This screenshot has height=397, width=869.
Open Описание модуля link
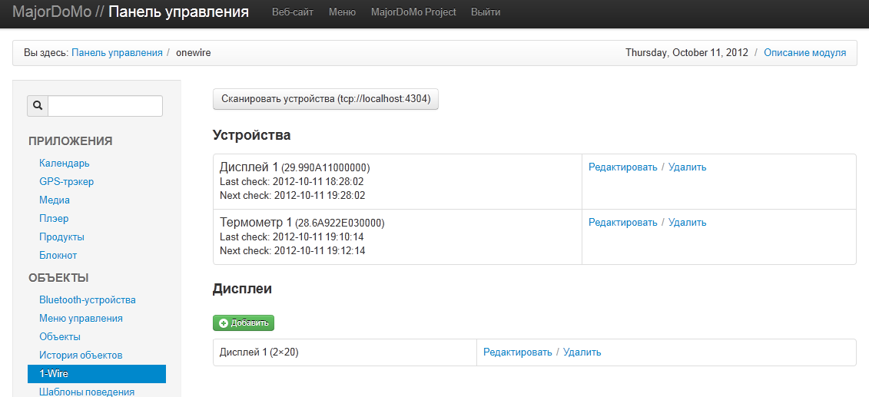tap(804, 53)
